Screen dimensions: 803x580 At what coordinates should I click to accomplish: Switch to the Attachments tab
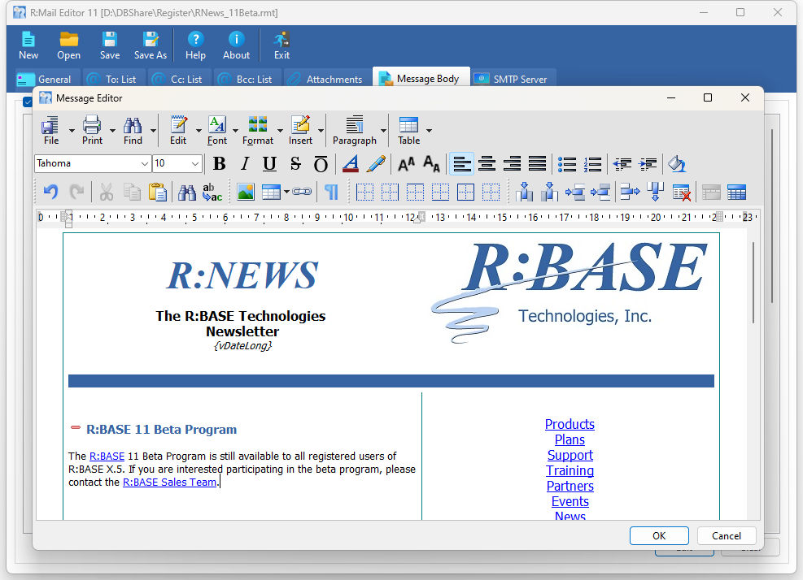point(327,80)
